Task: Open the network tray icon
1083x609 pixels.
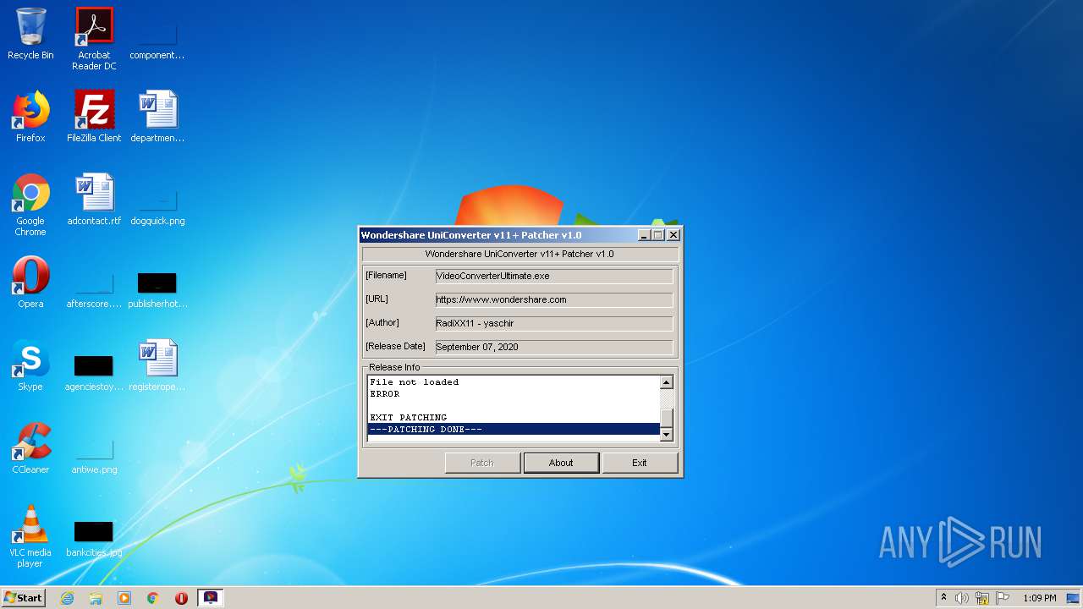Action: tap(982, 598)
